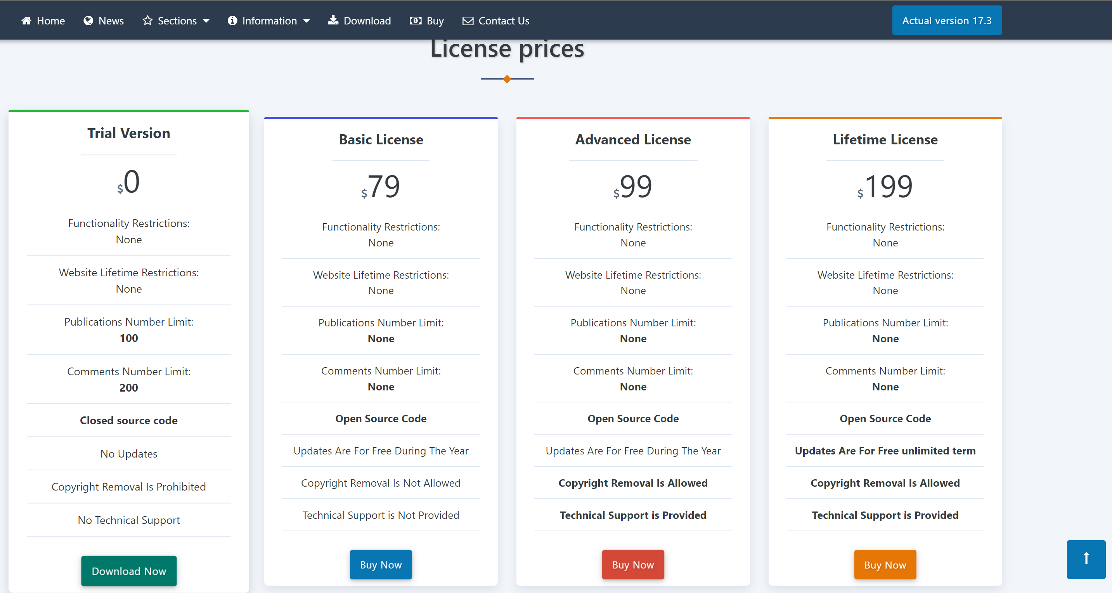Click Buy Now under Basic License
Image resolution: width=1112 pixels, height=593 pixels.
click(x=381, y=565)
